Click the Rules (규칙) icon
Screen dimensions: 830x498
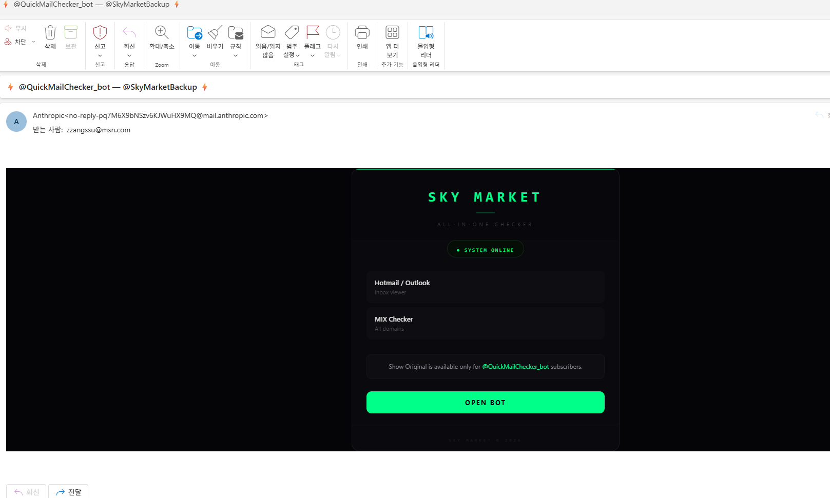click(x=236, y=33)
